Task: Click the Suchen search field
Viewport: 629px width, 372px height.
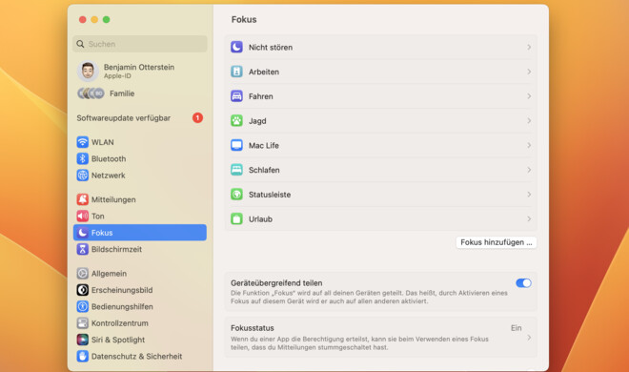Action: (139, 44)
